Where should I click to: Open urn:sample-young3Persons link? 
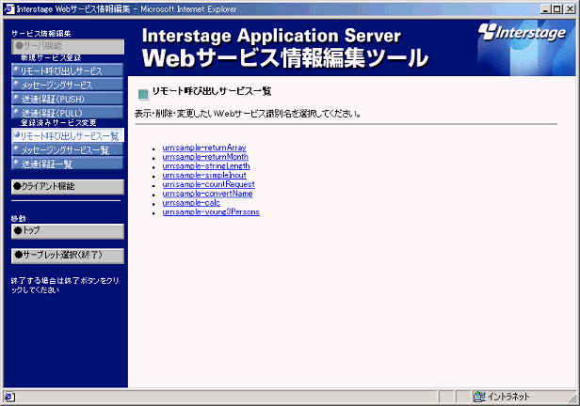point(211,211)
